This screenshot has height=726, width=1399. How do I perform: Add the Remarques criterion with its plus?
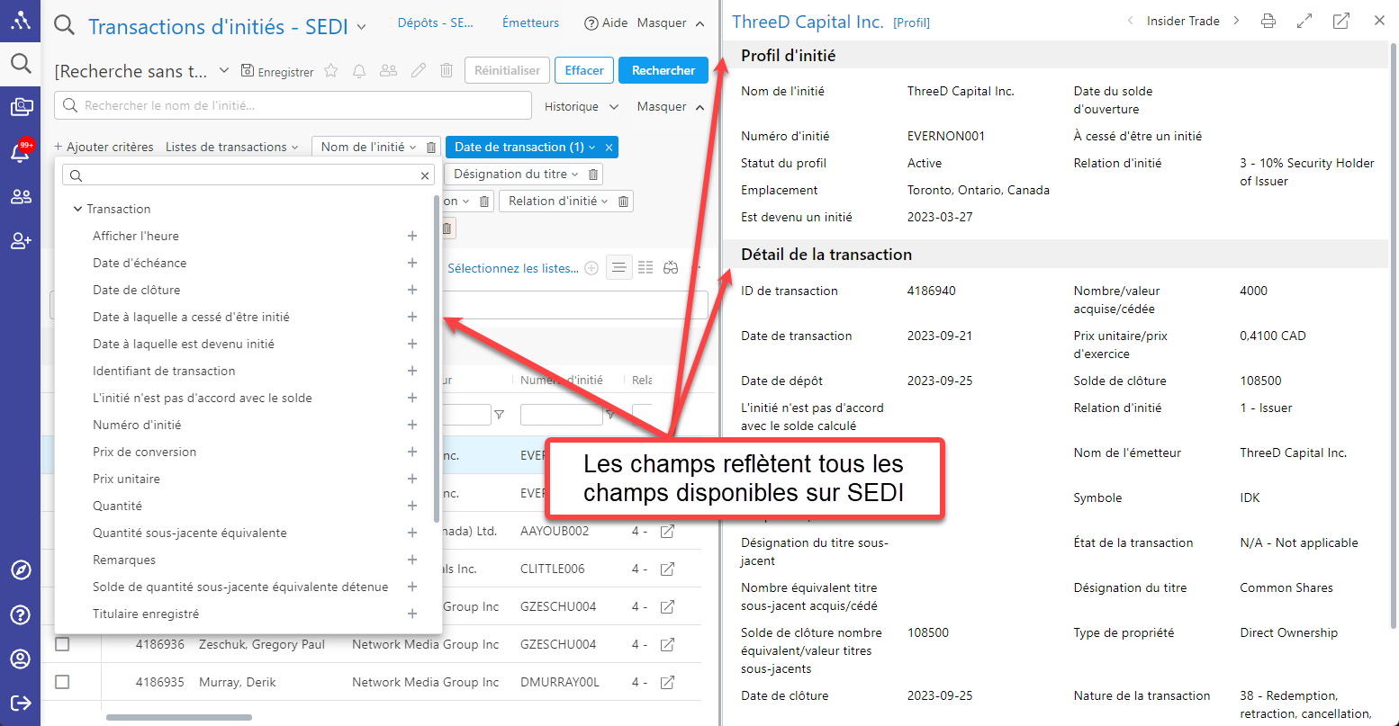[412, 560]
